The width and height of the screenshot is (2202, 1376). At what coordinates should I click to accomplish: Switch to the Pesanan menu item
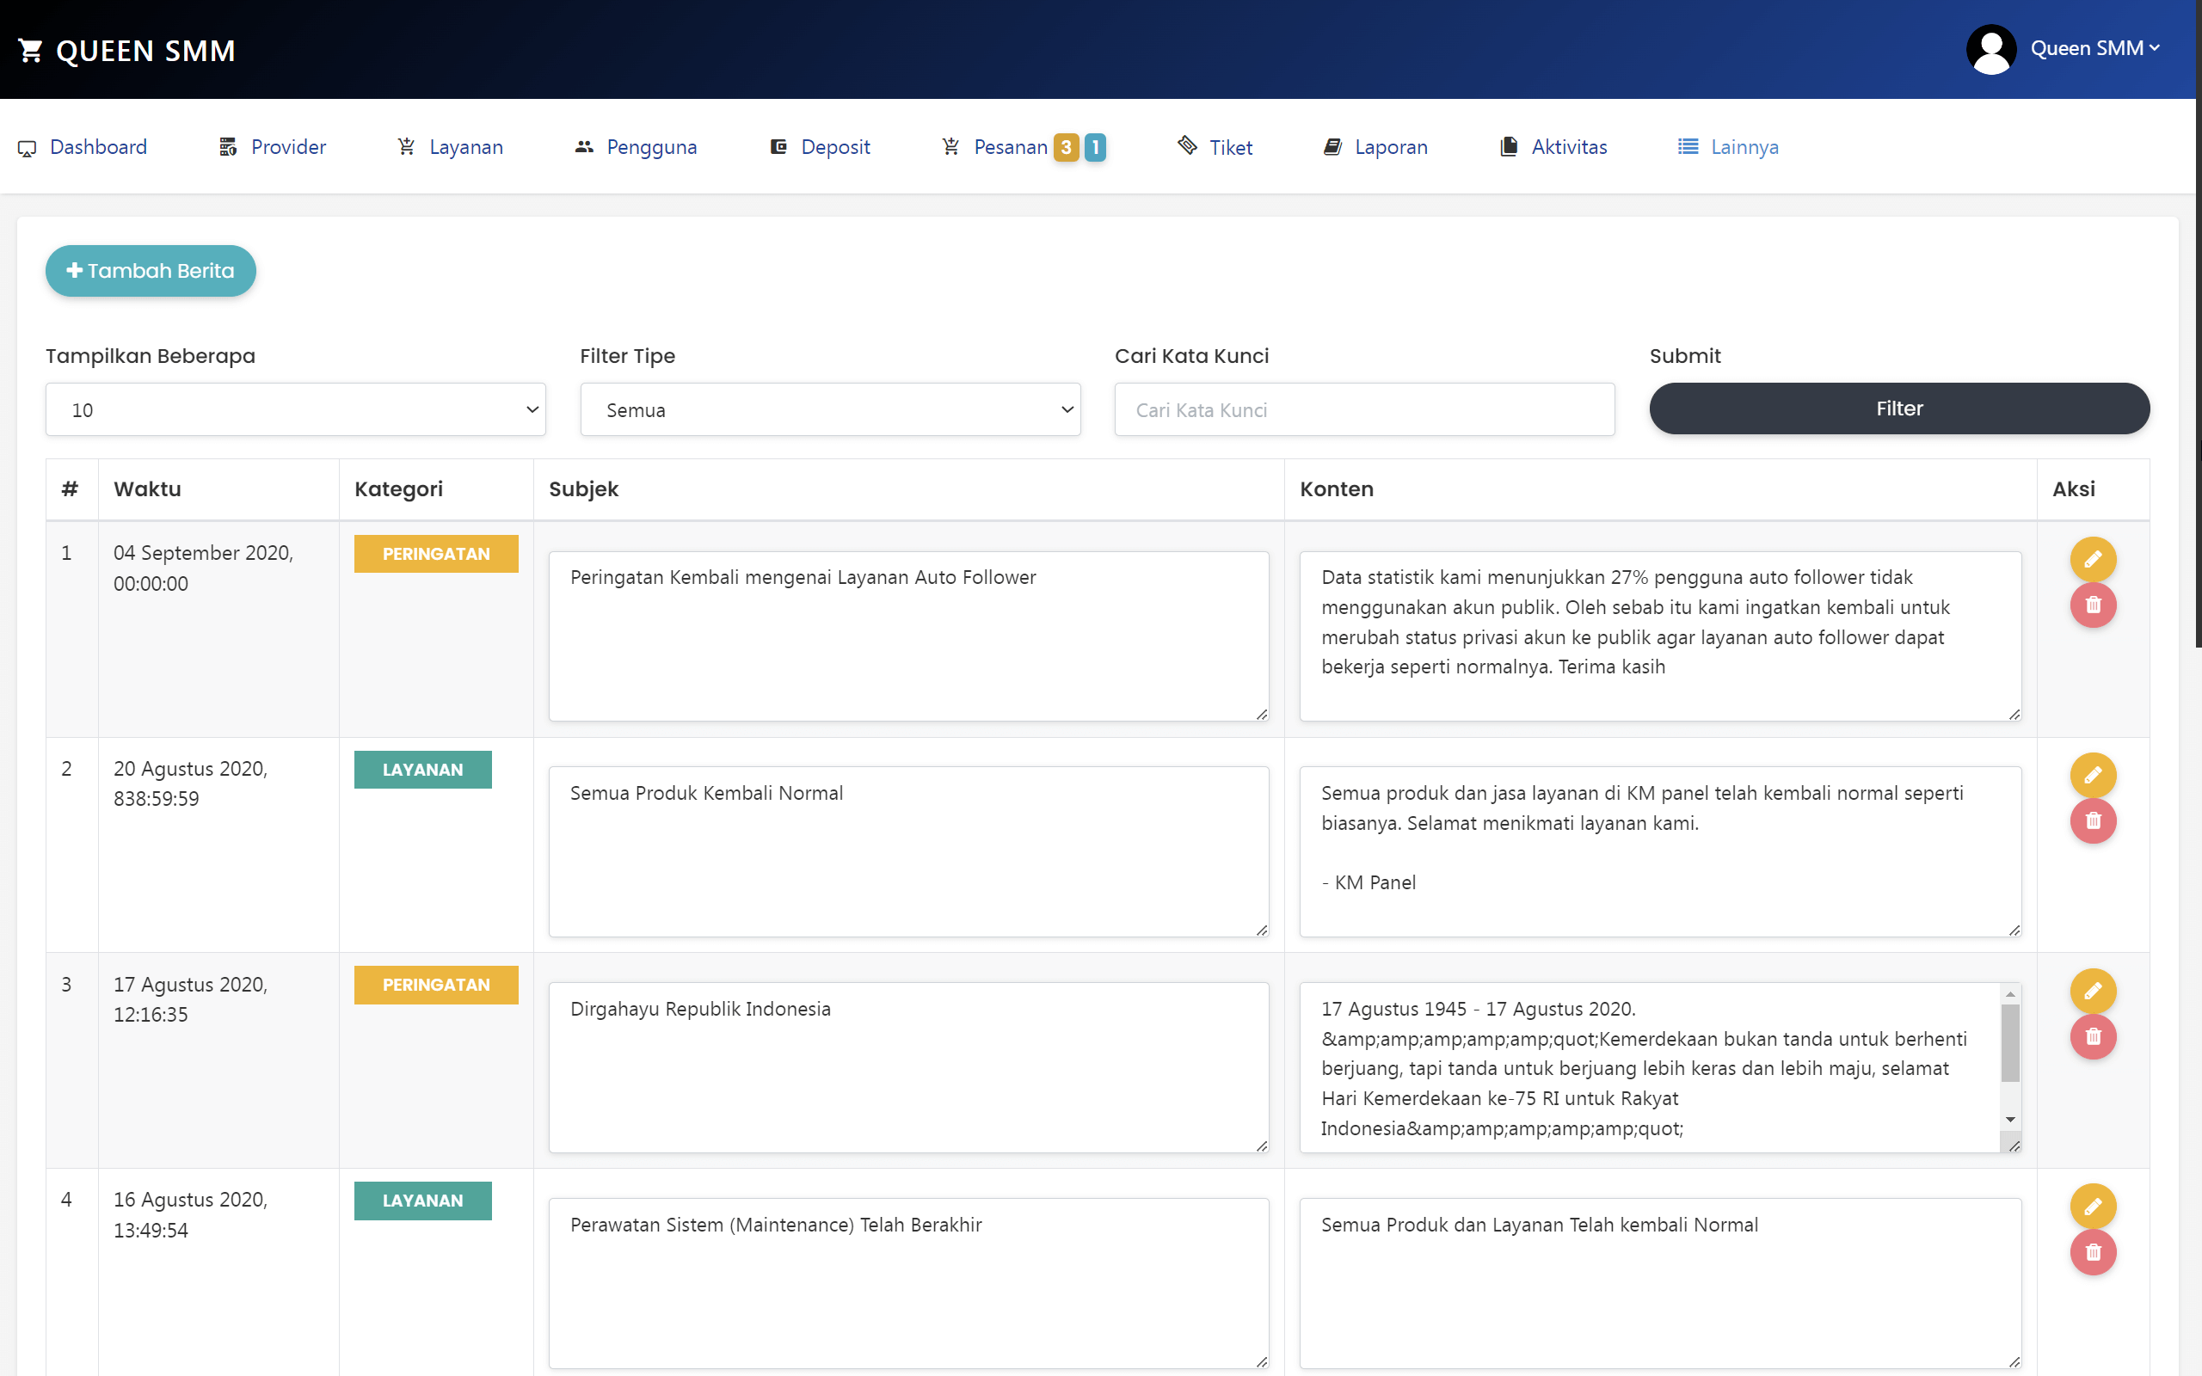[x=1010, y=146]
